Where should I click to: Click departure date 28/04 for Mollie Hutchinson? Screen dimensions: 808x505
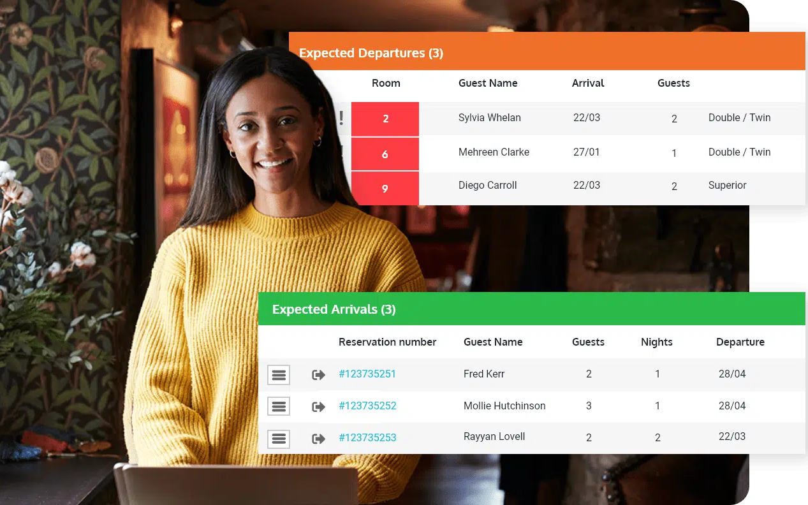[x=732, y=406]
